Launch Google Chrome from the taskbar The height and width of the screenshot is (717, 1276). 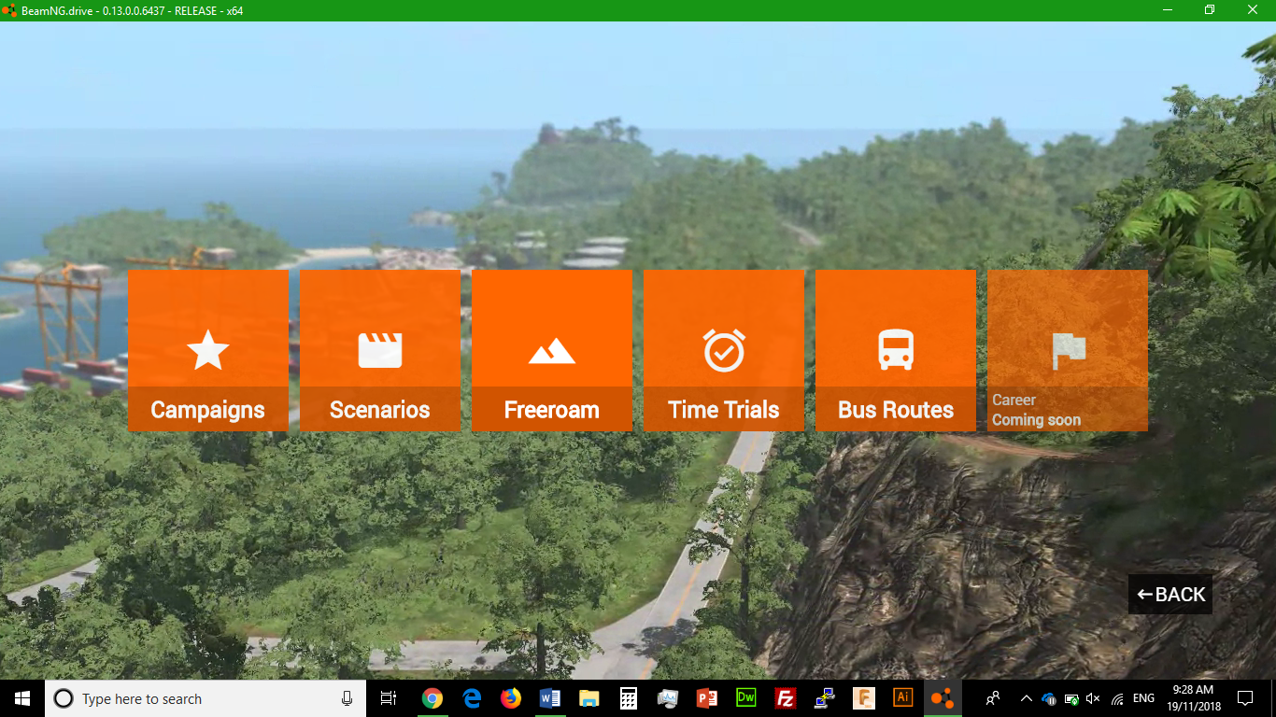pos(432,698)
